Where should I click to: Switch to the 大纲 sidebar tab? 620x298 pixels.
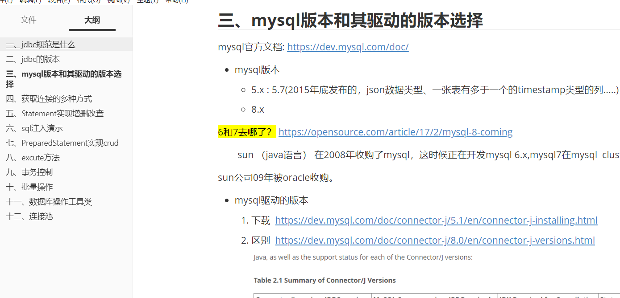click(92, 20)
